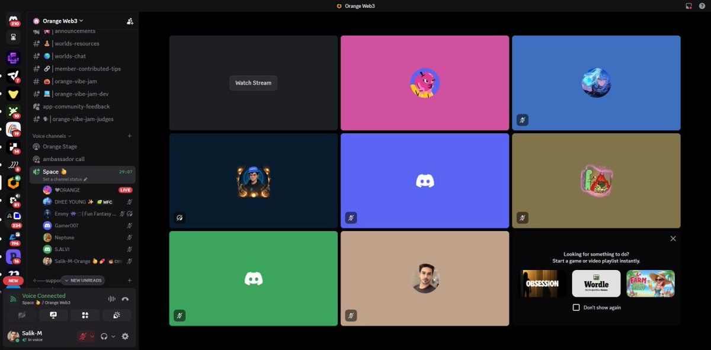This screenshot has height=350, width=711.
Task: Unmute the microphone in user panel
Action: 83,336
